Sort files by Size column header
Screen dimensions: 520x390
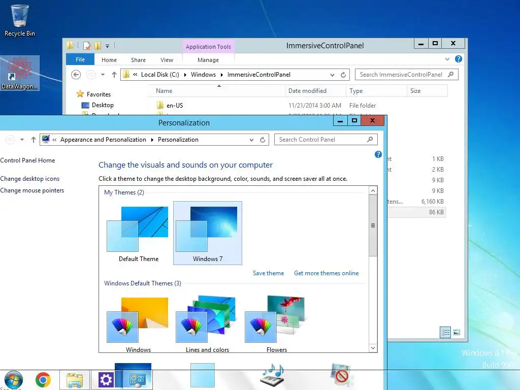(x=427, y=91)
